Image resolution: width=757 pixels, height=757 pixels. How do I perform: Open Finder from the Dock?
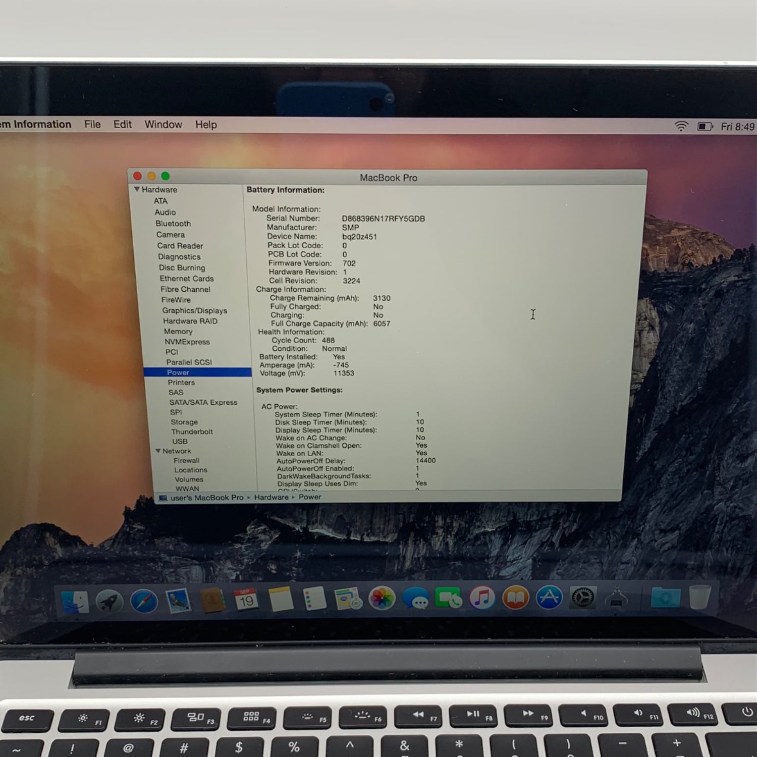coord(75,602)
